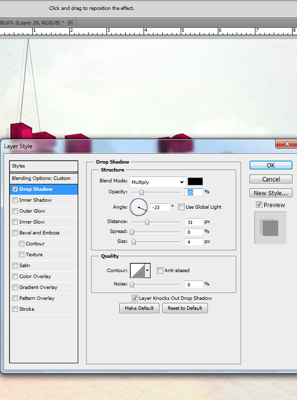Enable the Bevel and Emboss checkbox

15,232
